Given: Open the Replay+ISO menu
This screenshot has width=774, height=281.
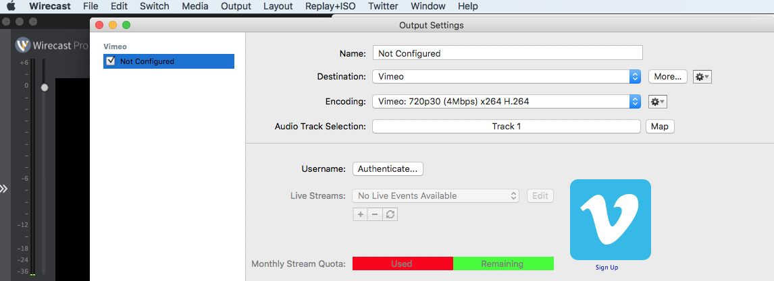Looking at the screenshot, I should 330,7.
